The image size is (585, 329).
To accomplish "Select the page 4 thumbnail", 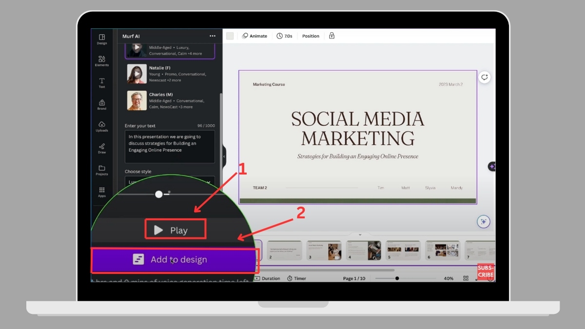I will [x=363, y=251].
